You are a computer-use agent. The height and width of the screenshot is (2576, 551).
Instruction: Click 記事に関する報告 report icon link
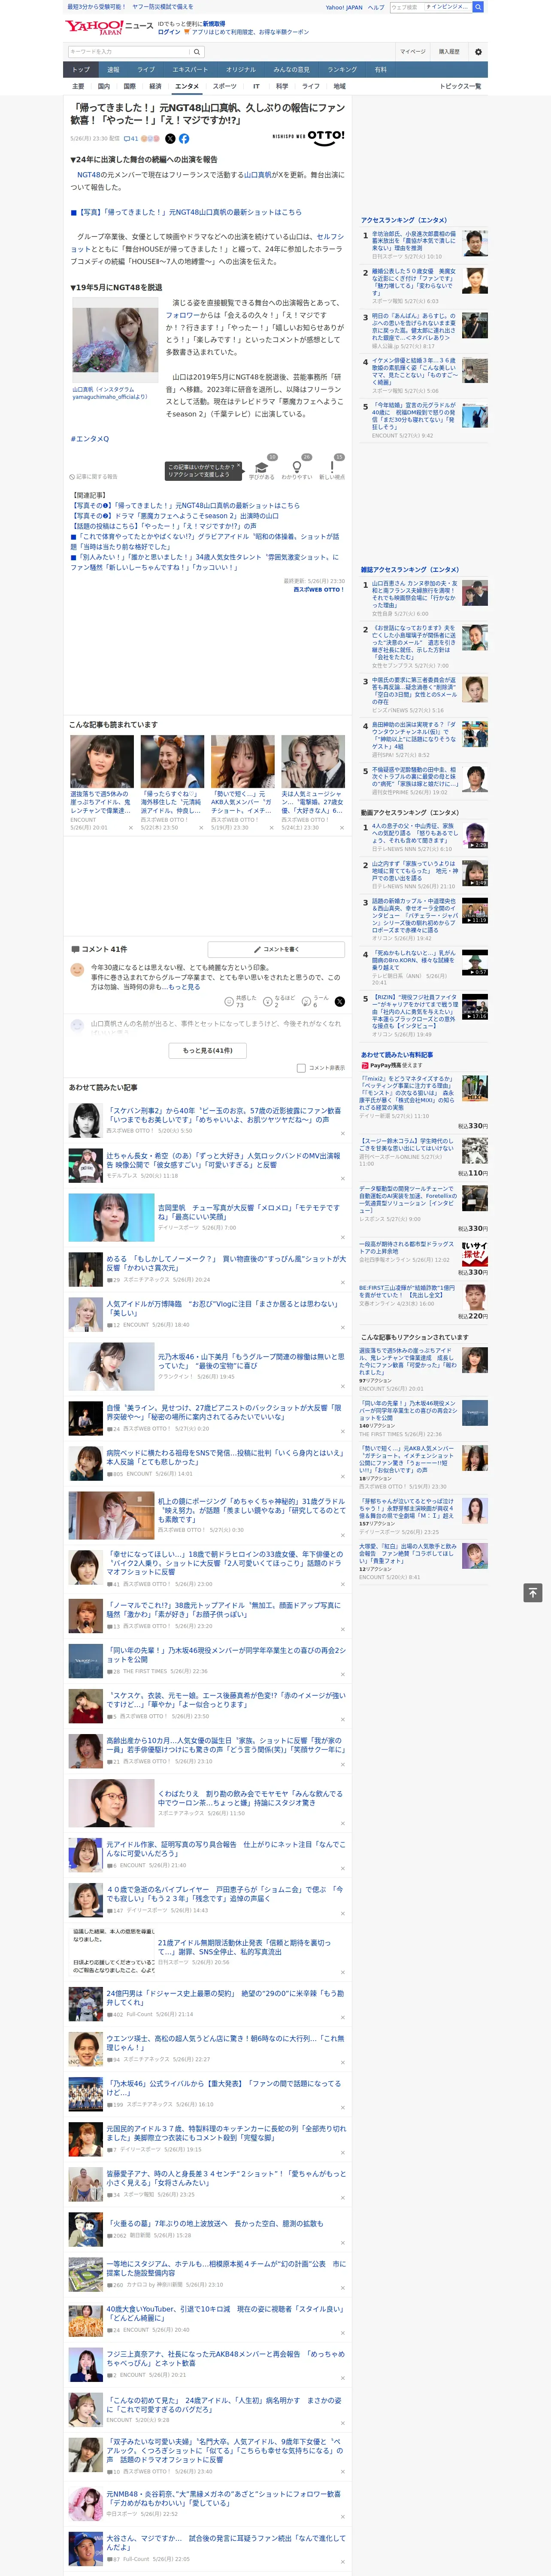click(93, 477)
